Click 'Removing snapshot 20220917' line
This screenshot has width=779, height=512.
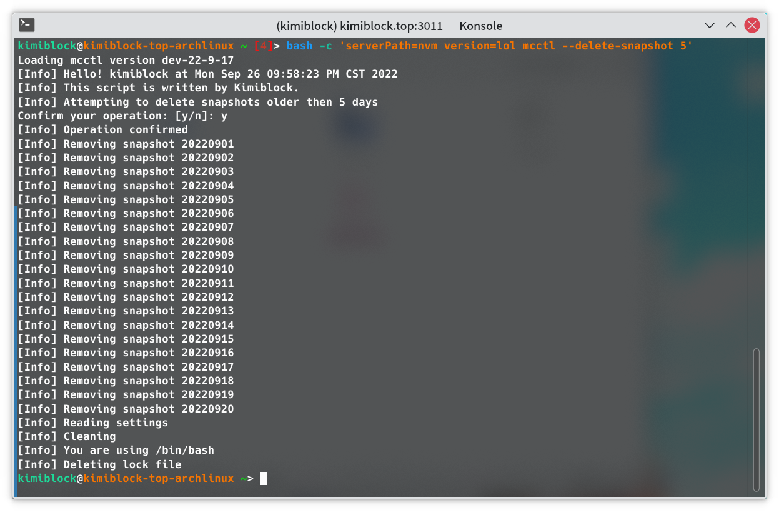[126, 367]
